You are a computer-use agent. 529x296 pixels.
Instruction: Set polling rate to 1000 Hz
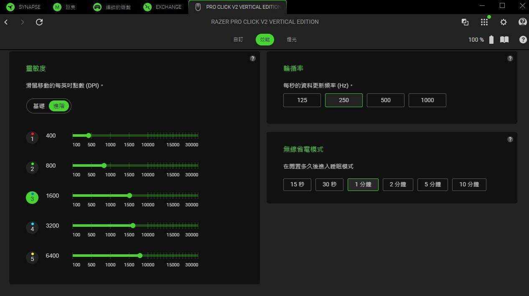(x=427, y=100)
